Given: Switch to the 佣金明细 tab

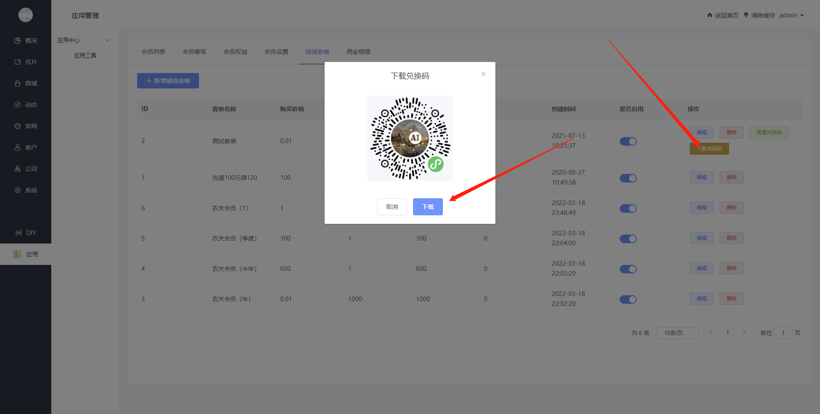Looking at the screenshot, I should (x=358, y=52).
